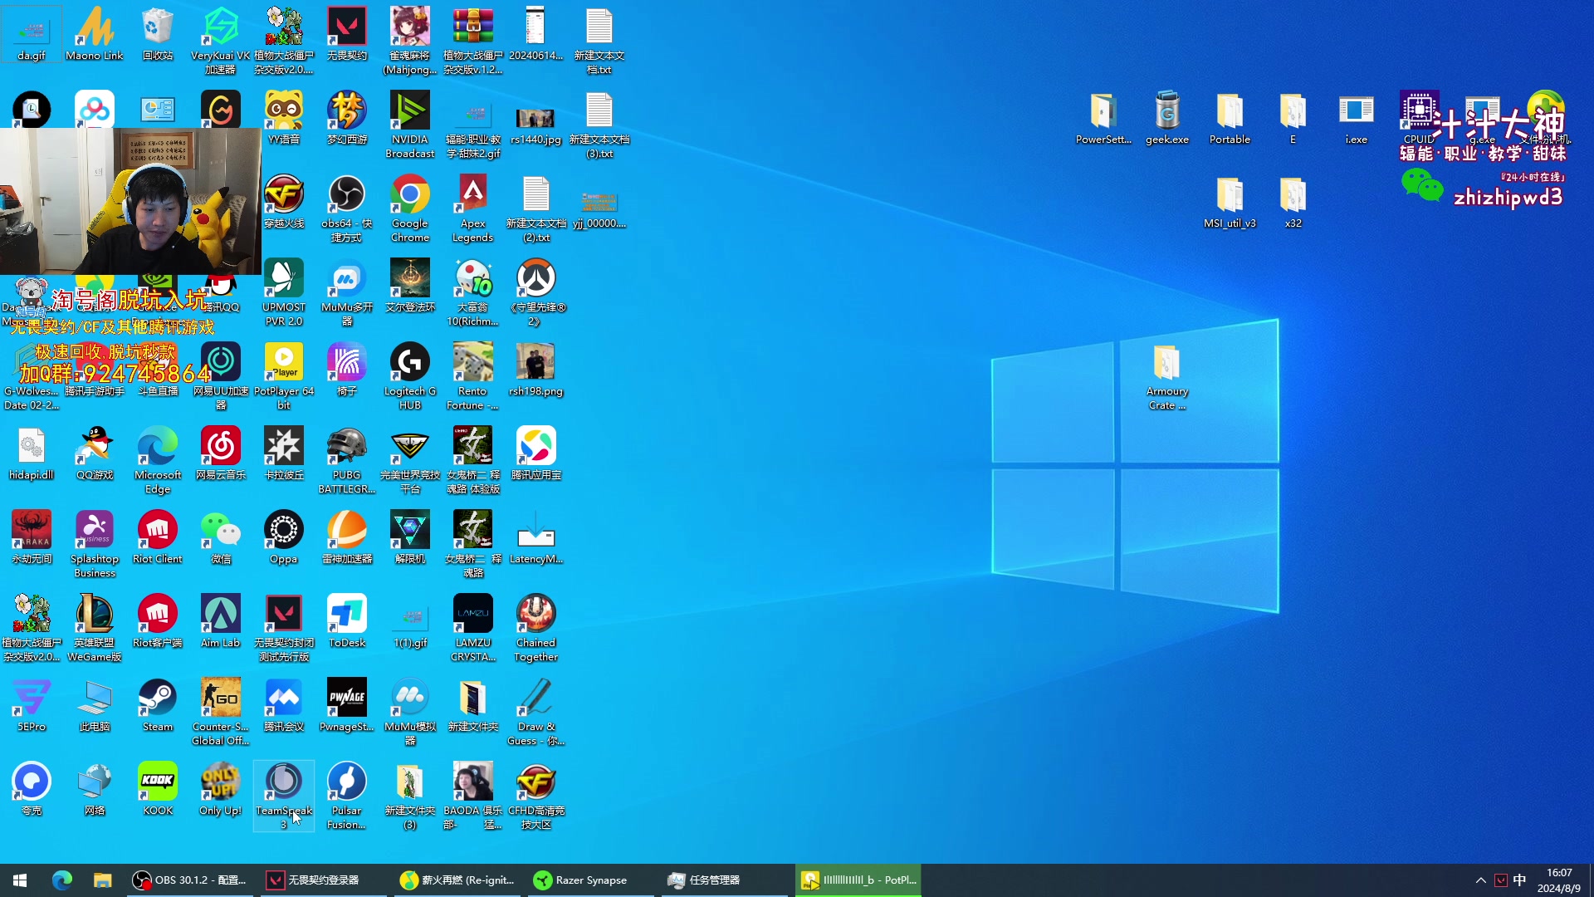Launch PotPlayer 64 bit icon
This screenshot has height=897, width=1594.
click(284, 376)
